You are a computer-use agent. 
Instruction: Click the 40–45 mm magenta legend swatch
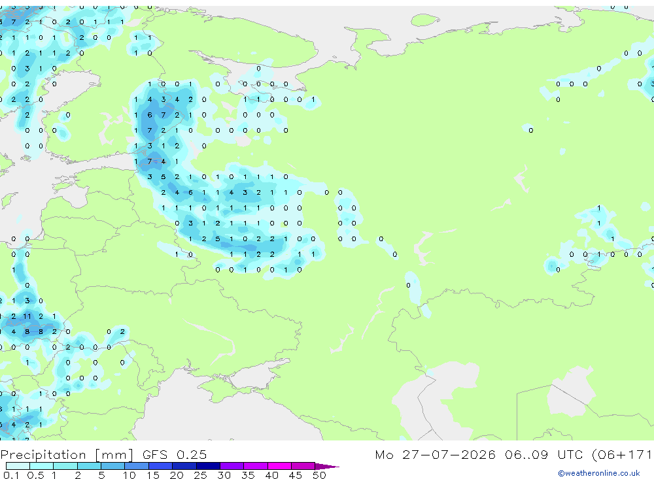point(279,466)
